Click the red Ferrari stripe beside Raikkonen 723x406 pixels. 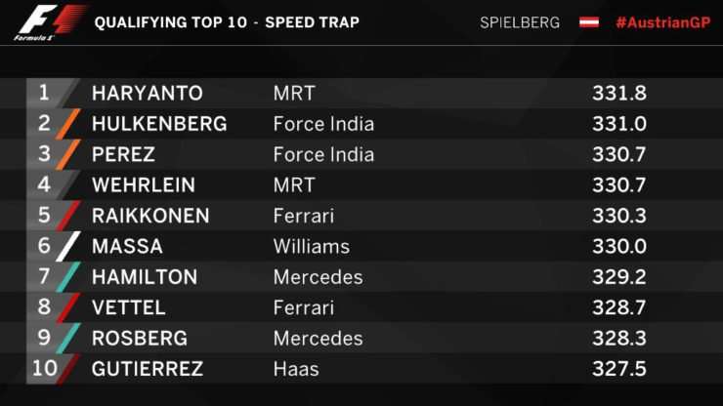click(68, 216)
